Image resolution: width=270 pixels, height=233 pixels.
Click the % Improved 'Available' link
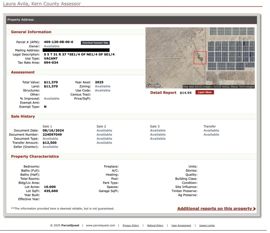[x=52, y=99]
